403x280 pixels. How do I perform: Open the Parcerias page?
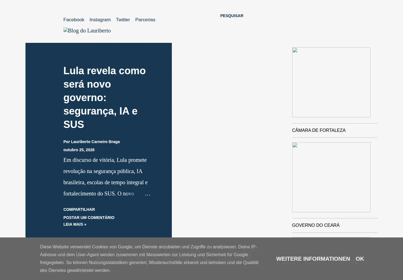145,20
